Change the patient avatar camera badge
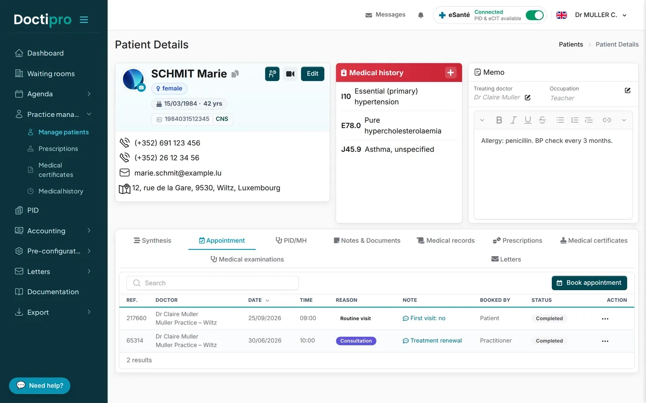646x403 pixels. click(x=141, y=88)
